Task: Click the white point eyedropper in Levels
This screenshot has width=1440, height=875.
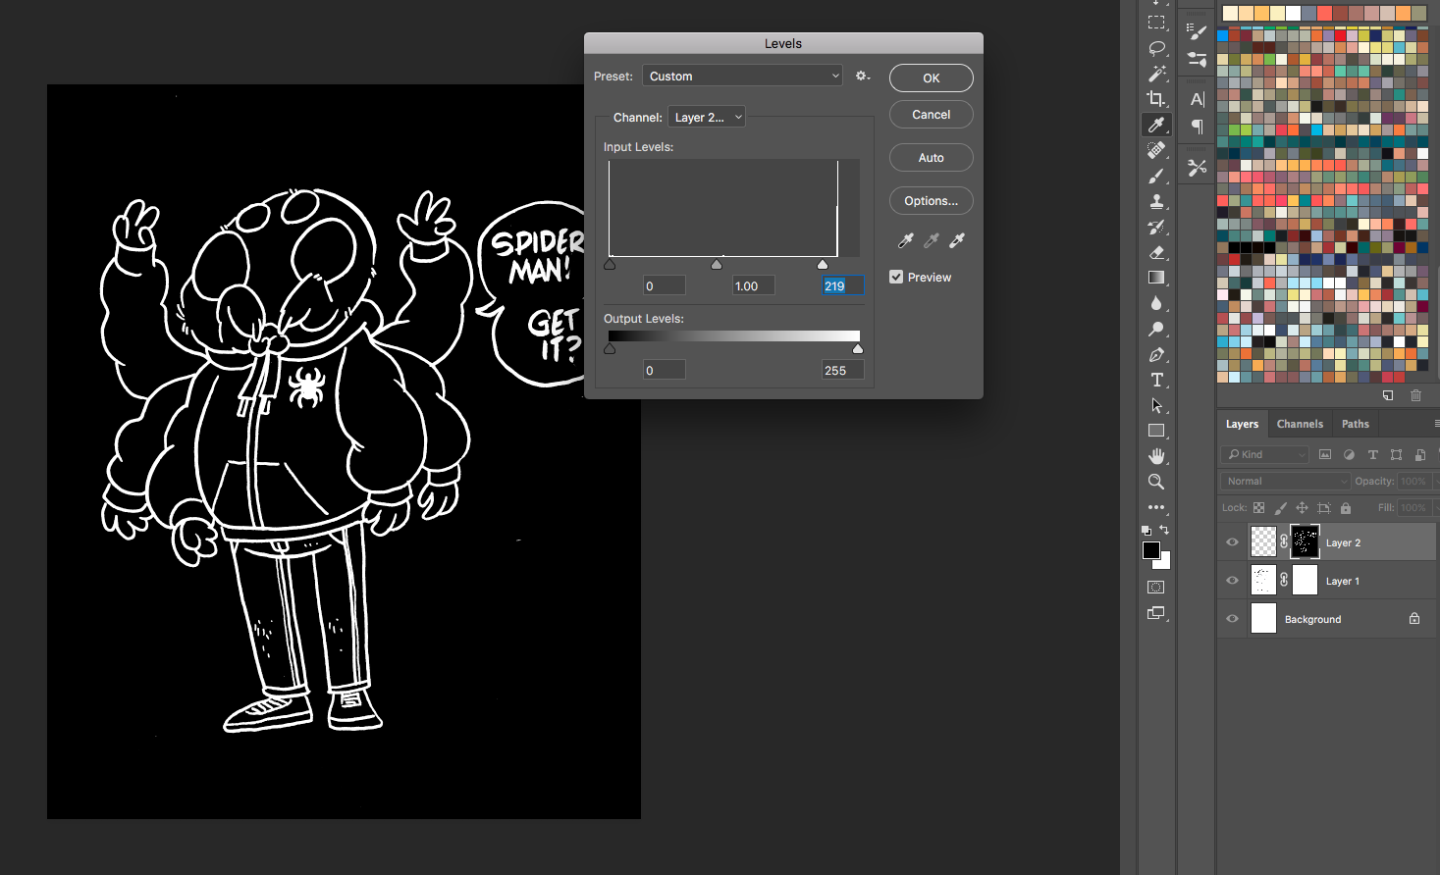Action: pos(957,240)
